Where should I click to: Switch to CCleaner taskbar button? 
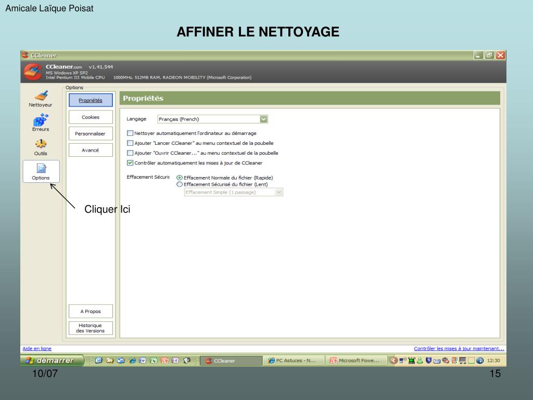coord(231,360)
